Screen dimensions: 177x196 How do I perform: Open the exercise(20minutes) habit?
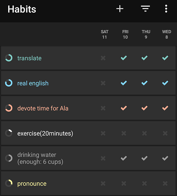click(x=45, y=133)
